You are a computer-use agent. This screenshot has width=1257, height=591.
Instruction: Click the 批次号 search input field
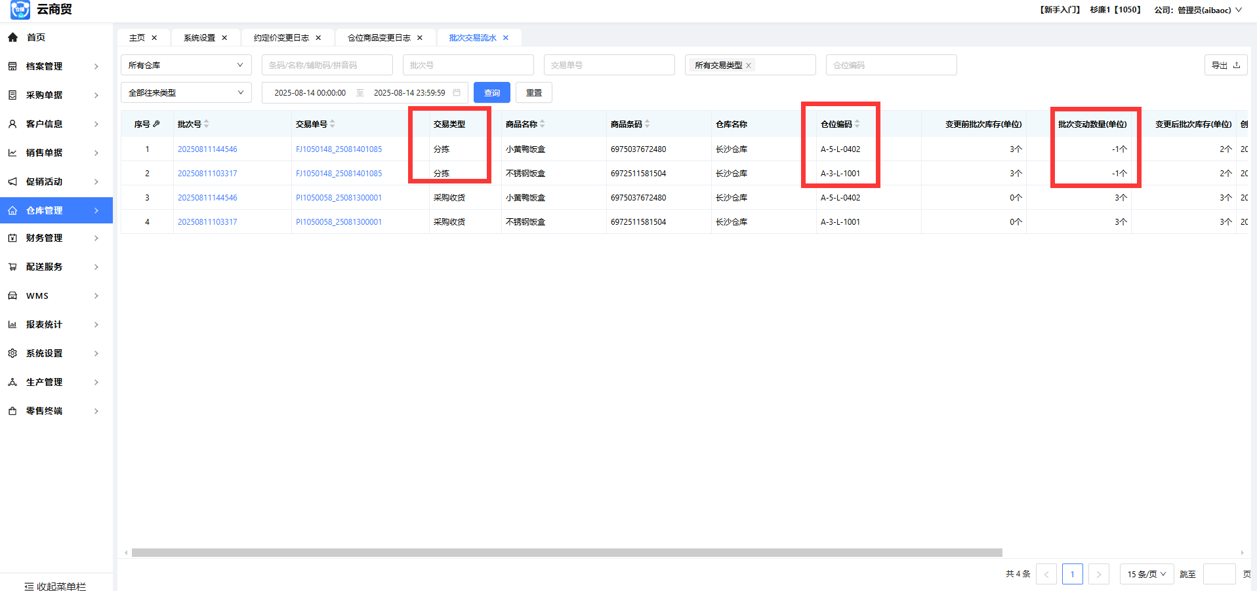[468, 65]
